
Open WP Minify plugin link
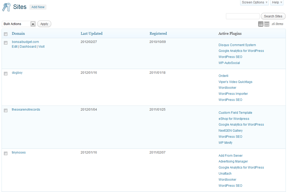pyautogui.click(x=225, y=143)
